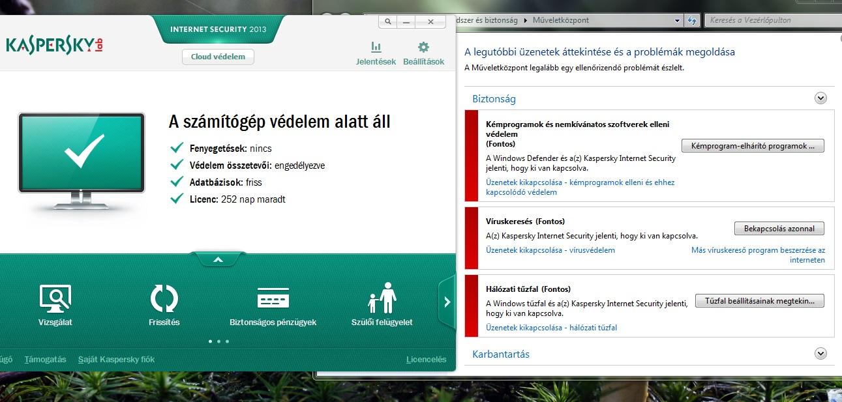The image size is (842, 402).
Task: Open Beállítások gear icon in Kaspersky
Action: 423,47
